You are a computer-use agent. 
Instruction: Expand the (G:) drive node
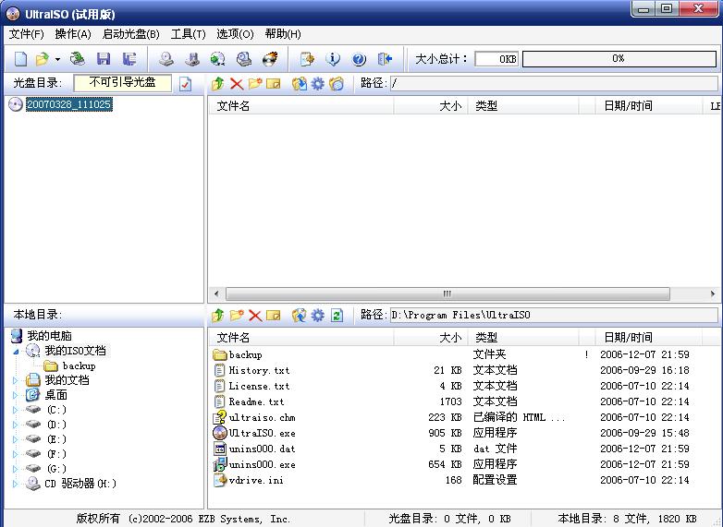[x=15, y=469]
